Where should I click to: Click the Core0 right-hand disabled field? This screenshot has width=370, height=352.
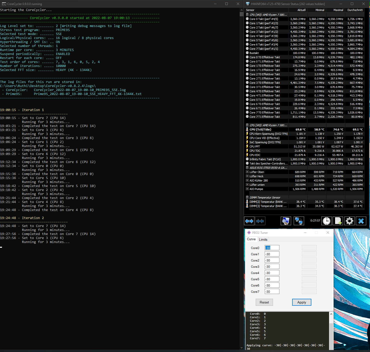(x=309, y=248)
